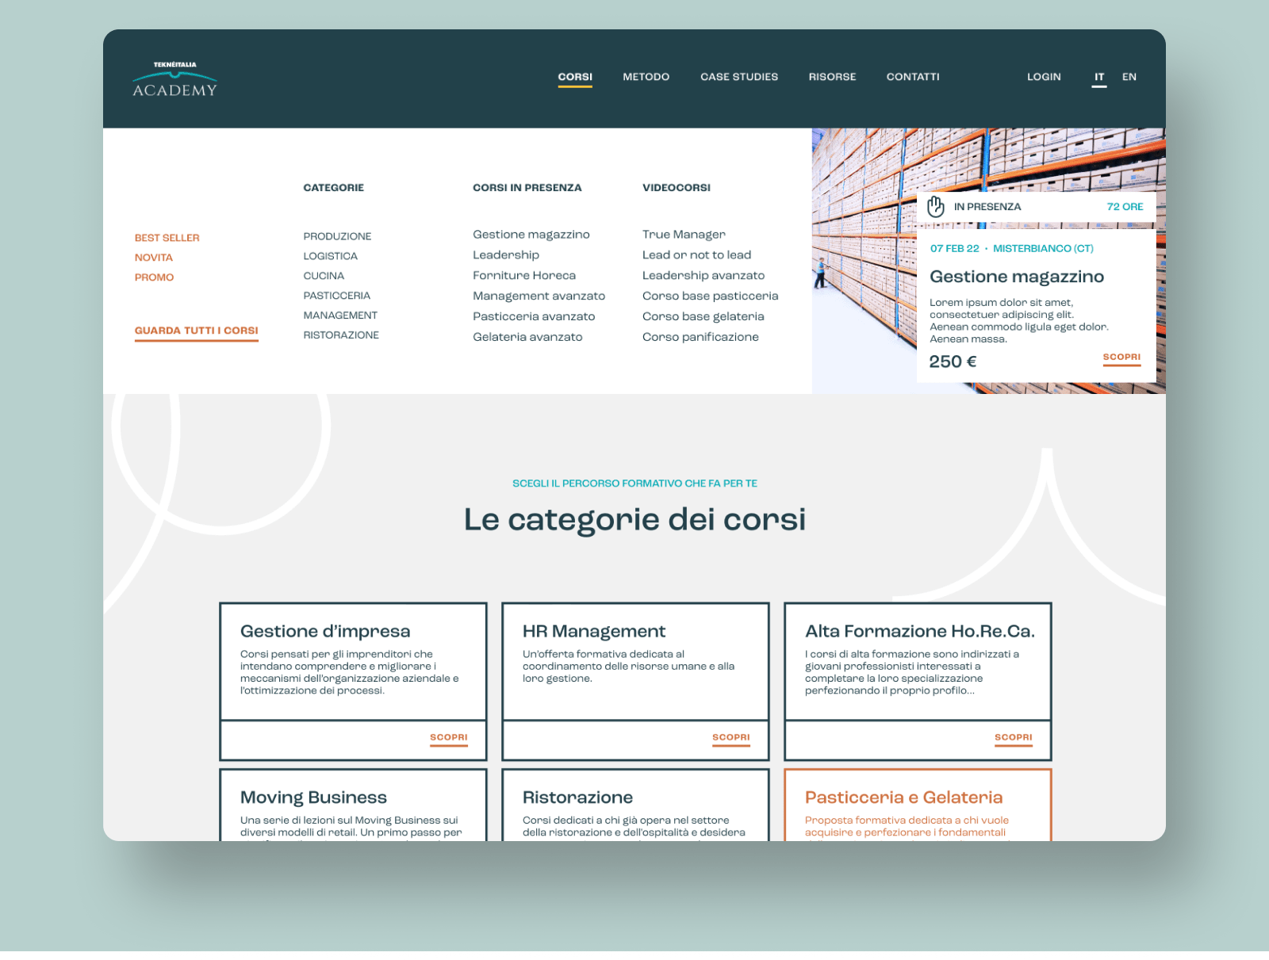This screenshot has width=1269, height=960.
Task: Open the Contatti page
Action: pyautogui.click(x=912, y=77)
